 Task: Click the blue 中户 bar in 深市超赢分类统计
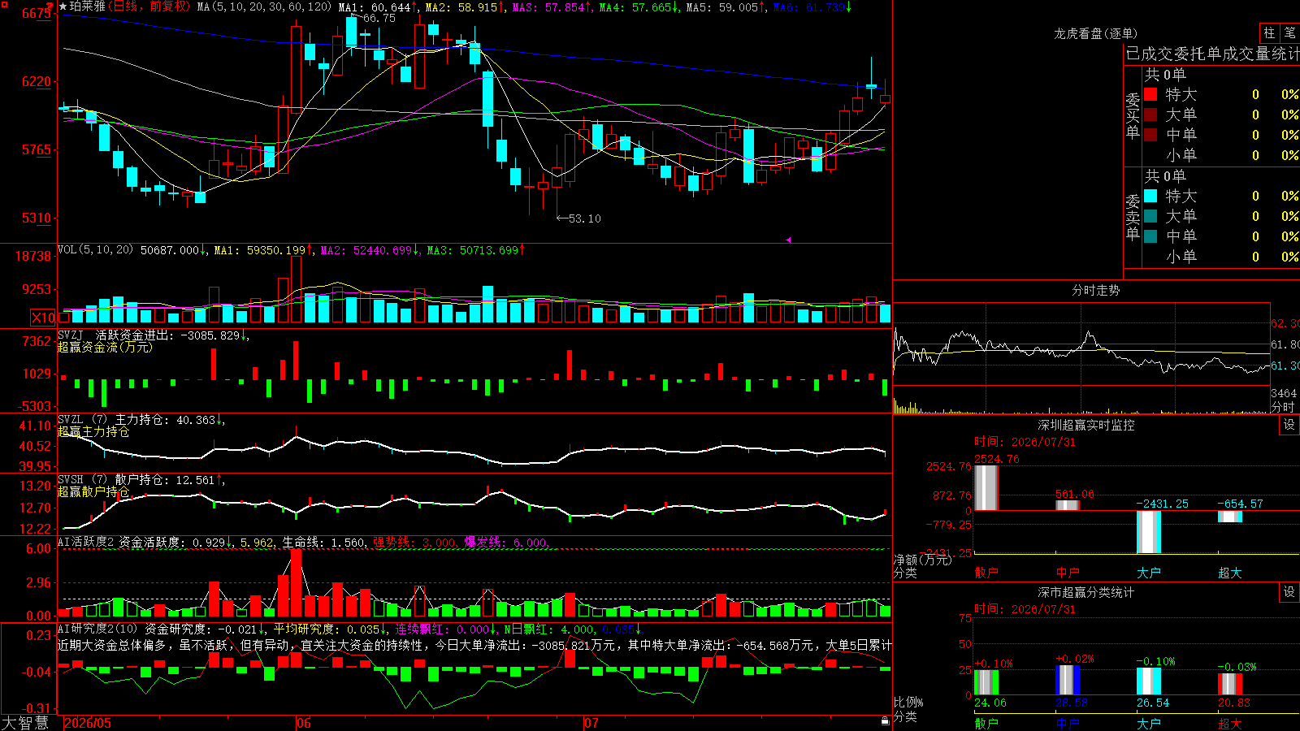[x=1068, y=681]
